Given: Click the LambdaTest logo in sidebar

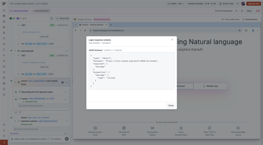Looking at the screenshot, I should click(x=4, y=3).
